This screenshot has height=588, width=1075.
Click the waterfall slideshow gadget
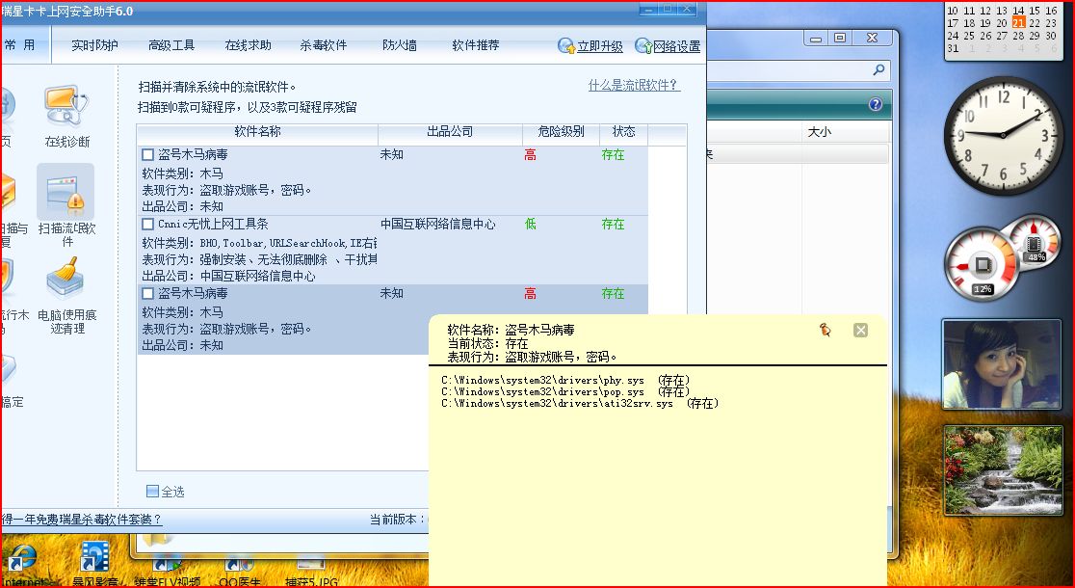tap(1003, 470)
